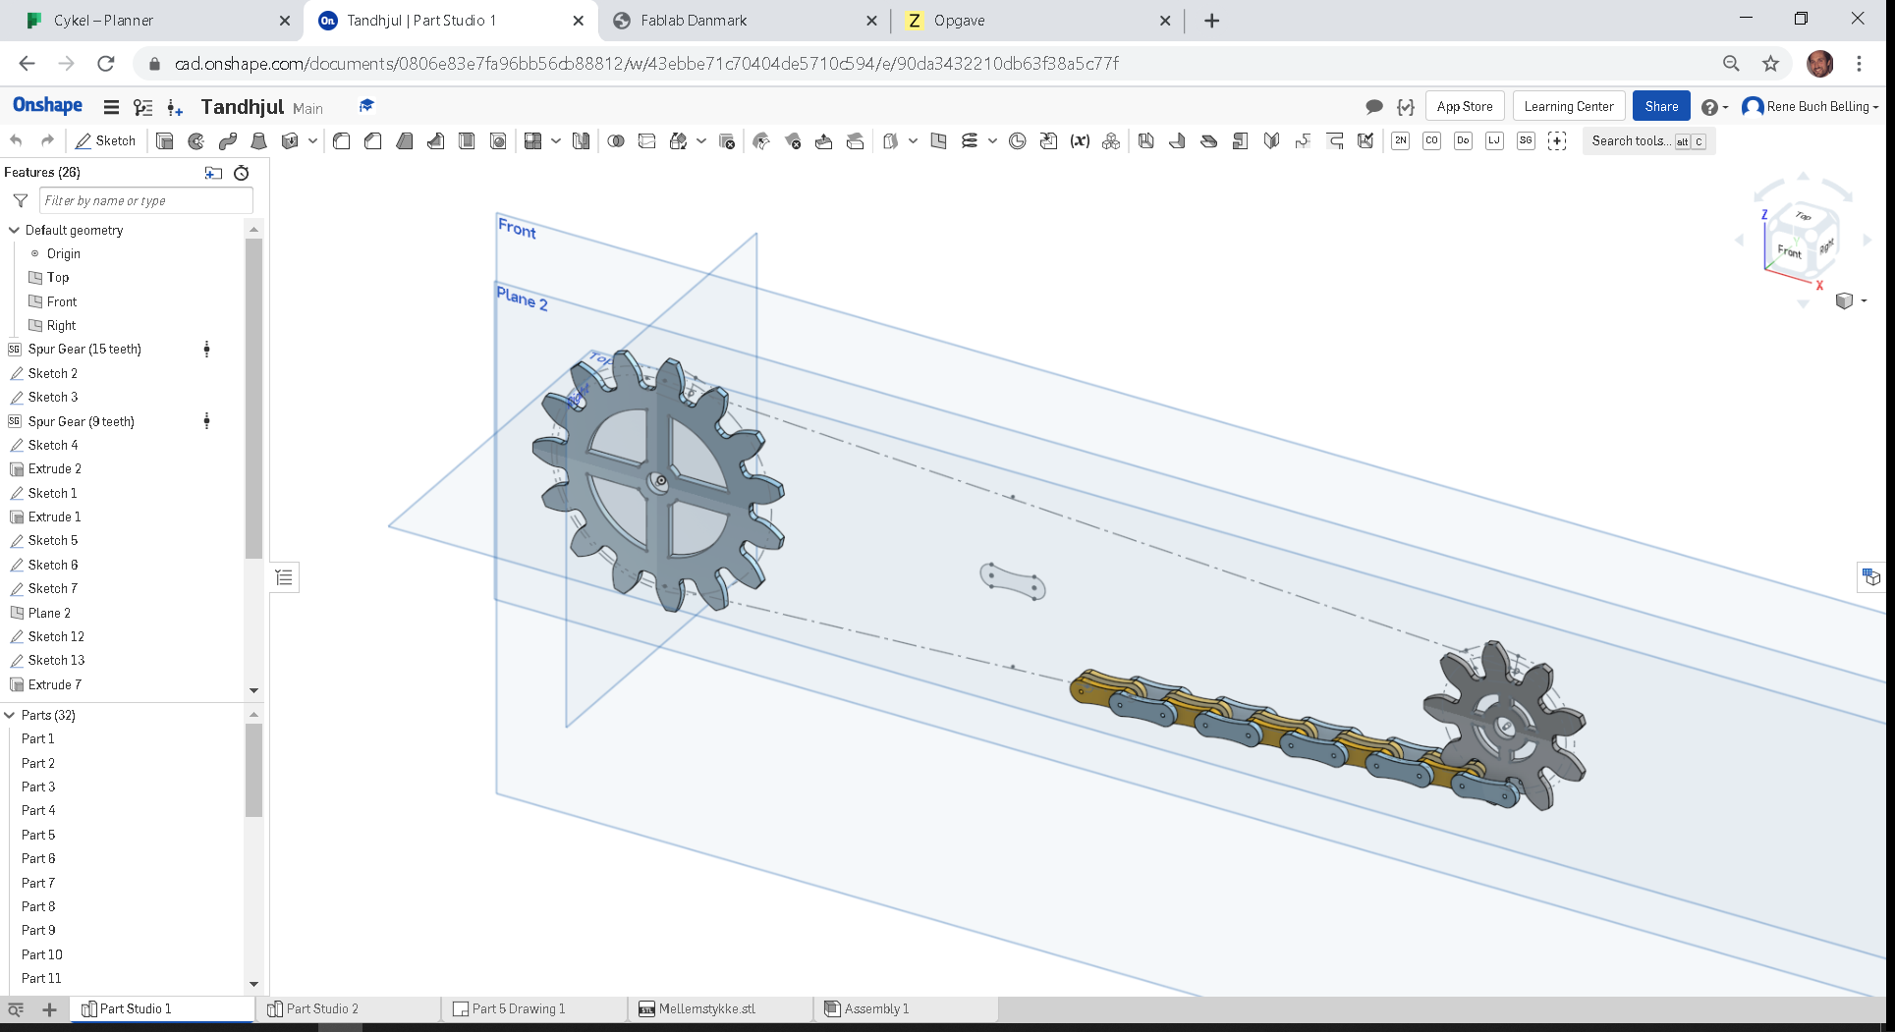Viewport: 1895px width, 1032px height.
Task: Click the Undo arrow
Action: coord(17,140)
